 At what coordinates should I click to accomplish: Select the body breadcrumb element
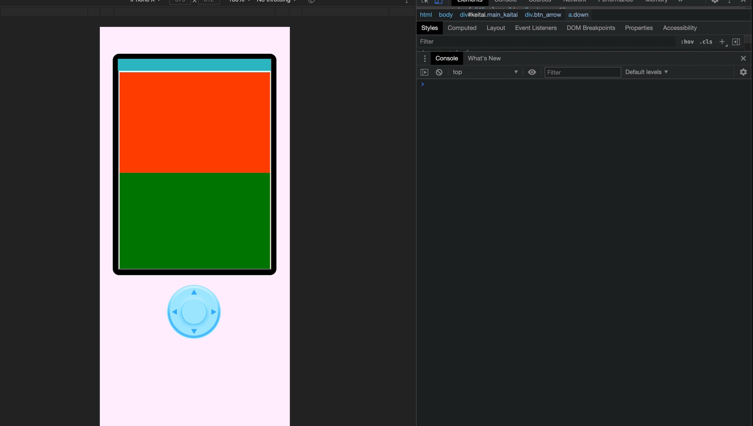[446, 15]
